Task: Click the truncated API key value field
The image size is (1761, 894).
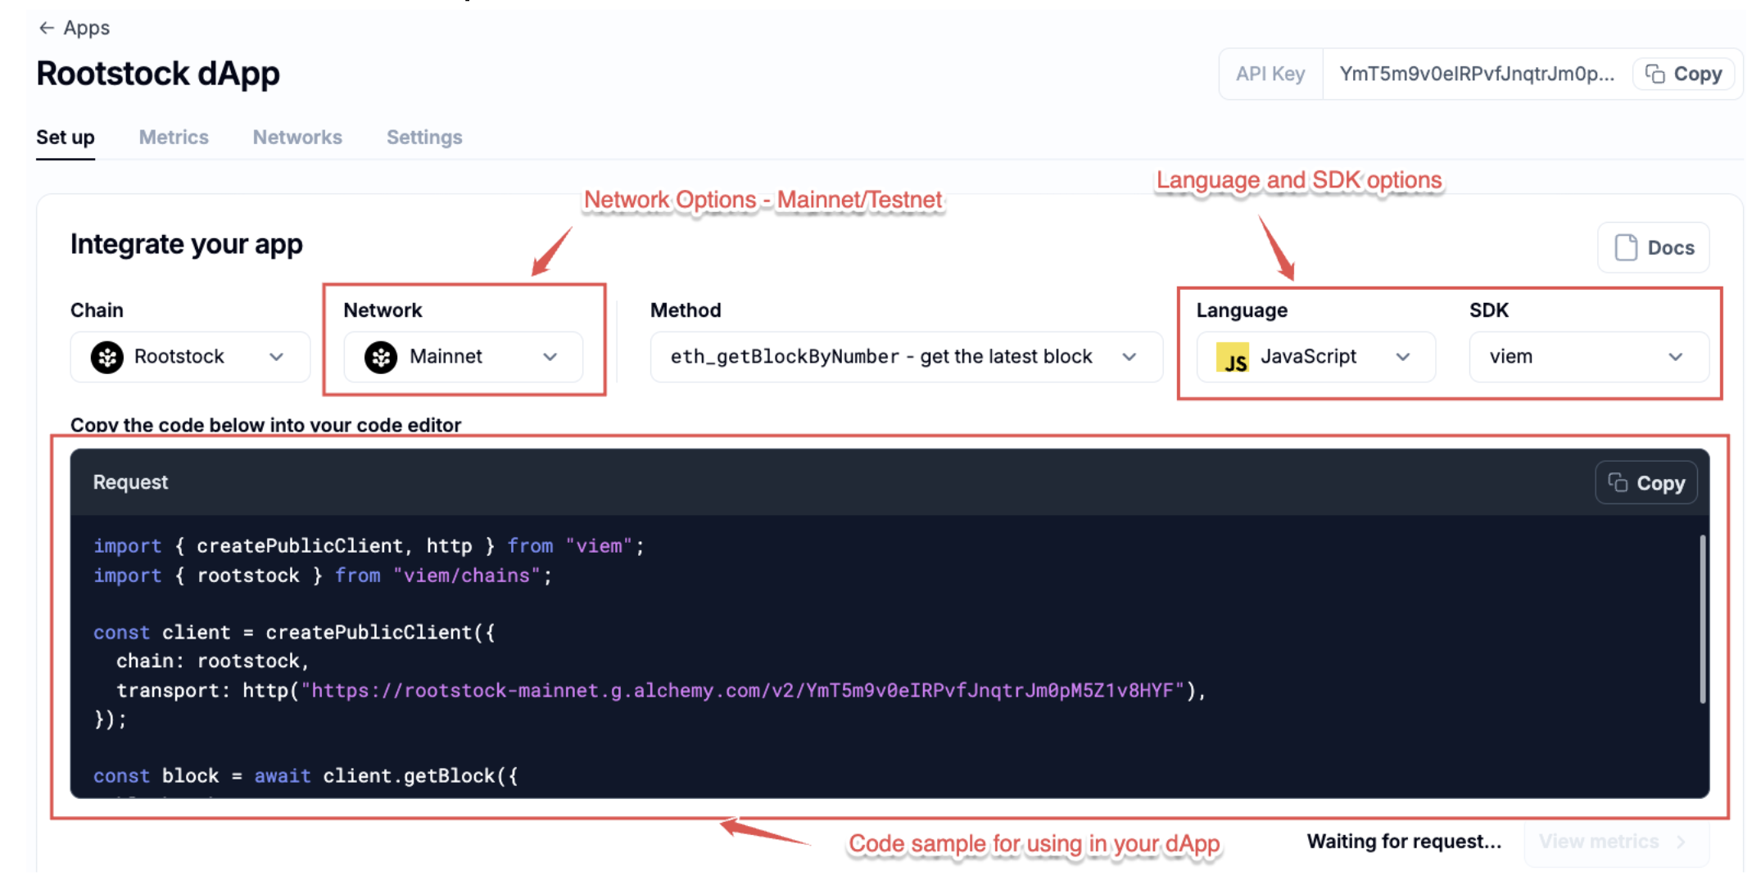Action: pos(1476,74)
